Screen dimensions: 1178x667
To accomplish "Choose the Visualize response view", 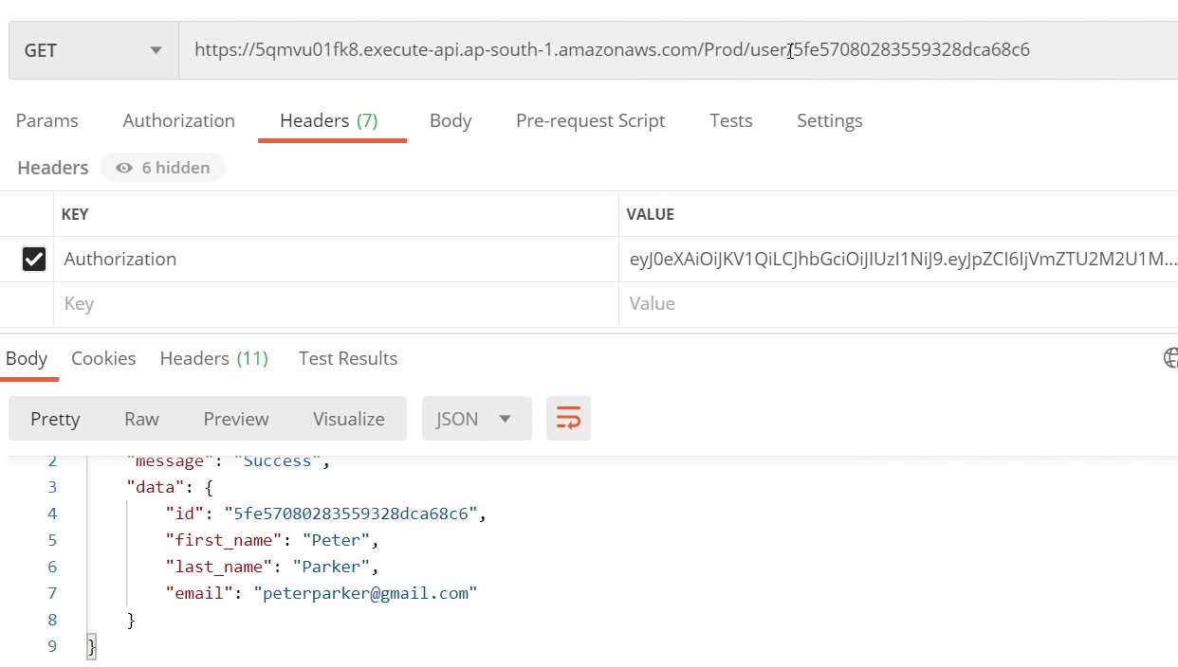I will pos(348,419).
